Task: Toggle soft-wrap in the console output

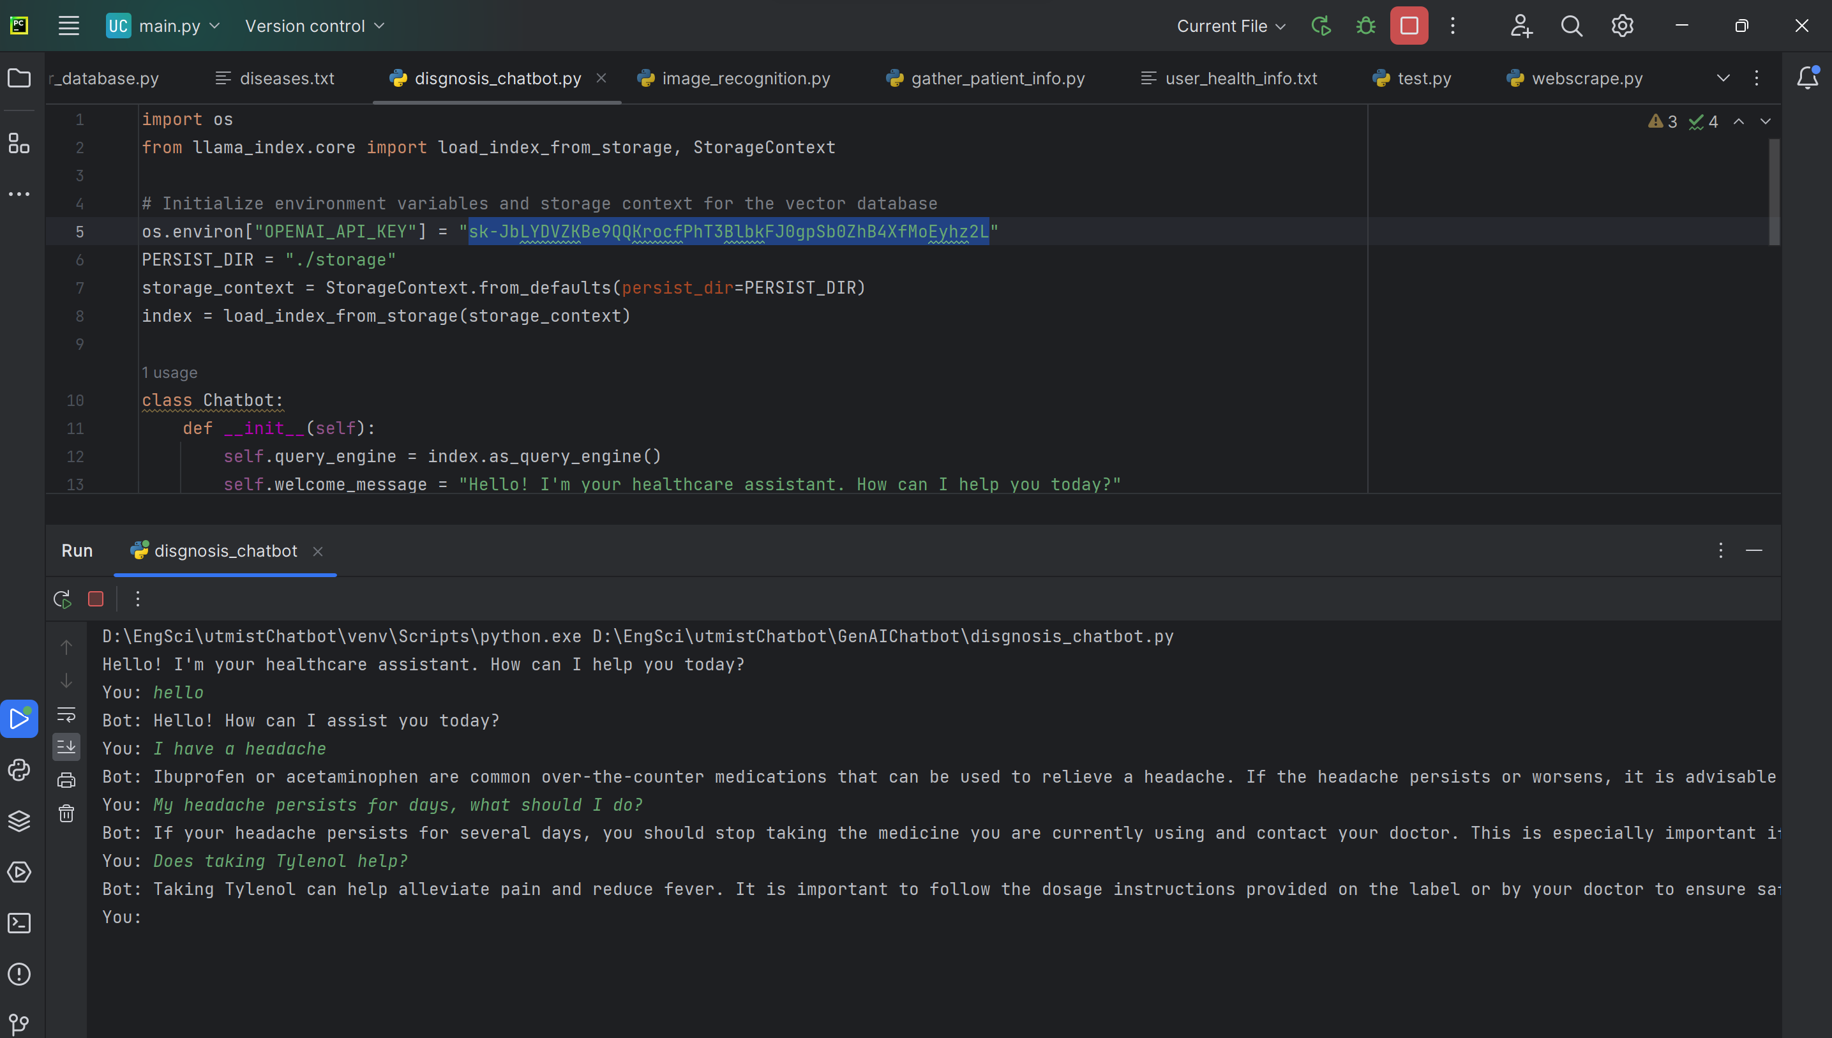Action: coord(66,714)
